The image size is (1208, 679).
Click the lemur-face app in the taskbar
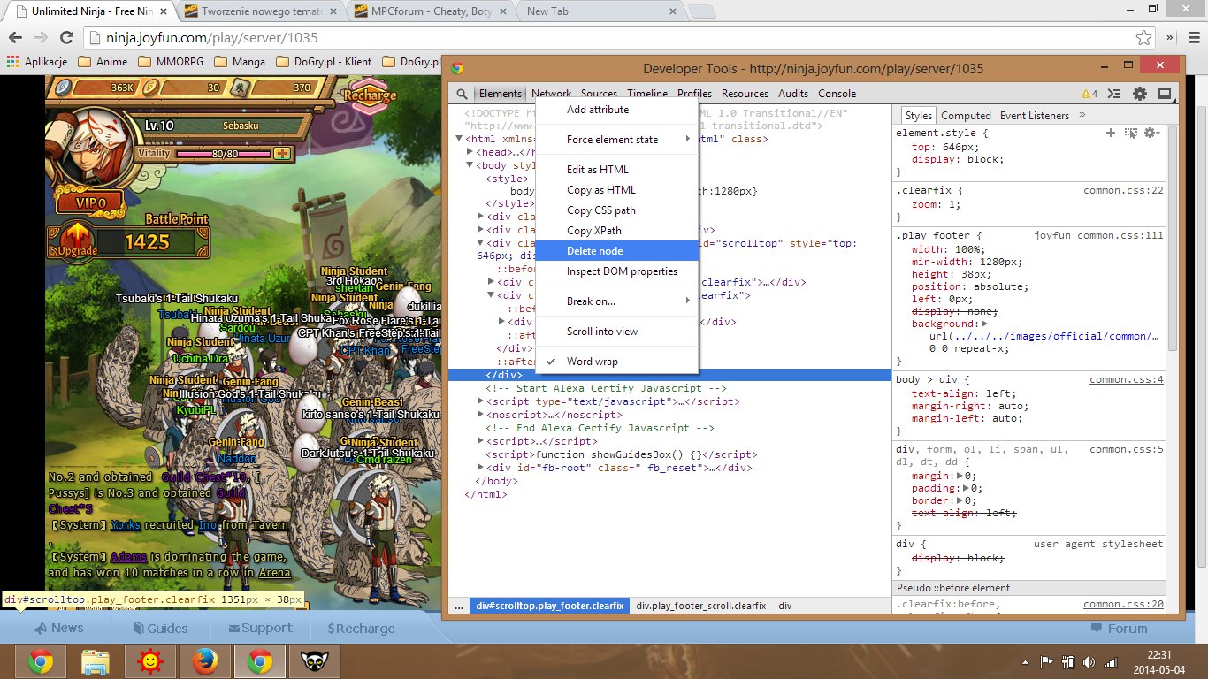[x=313, y=661]
